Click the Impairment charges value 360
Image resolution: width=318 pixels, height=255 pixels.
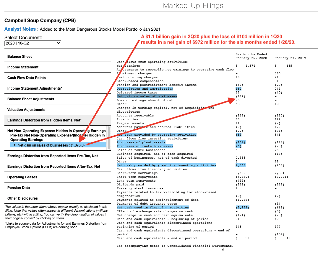point(278,73)
